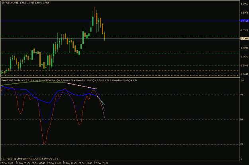Viewport: 249px width, 165px height.
Task: Click the 1.9965 price scale label
Action: (x=245, y=4)
